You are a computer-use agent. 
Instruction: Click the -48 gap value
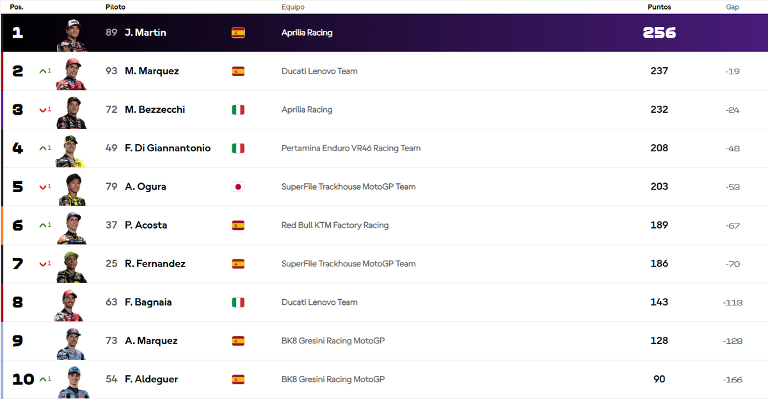coord(733,149)
